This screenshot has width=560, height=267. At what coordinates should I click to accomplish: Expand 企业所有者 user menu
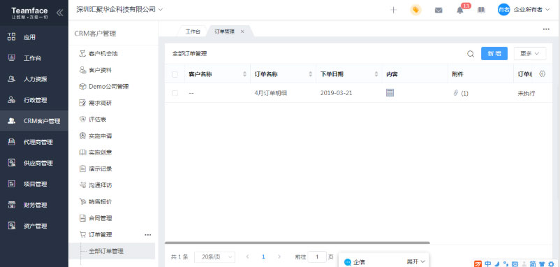pos(531,10)
